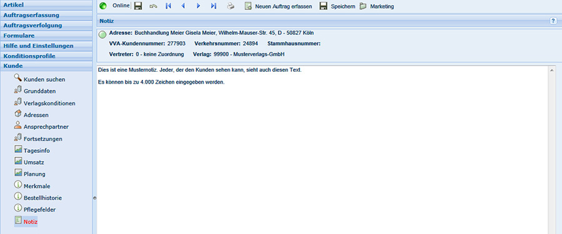Open Fortsetzungen menu entry
Viewport: 562px width, 234px height.
coord(43,139)
